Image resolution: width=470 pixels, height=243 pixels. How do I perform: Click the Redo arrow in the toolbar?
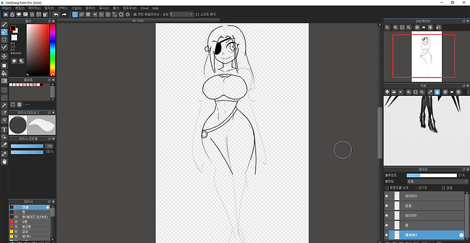tap(64, 14)
